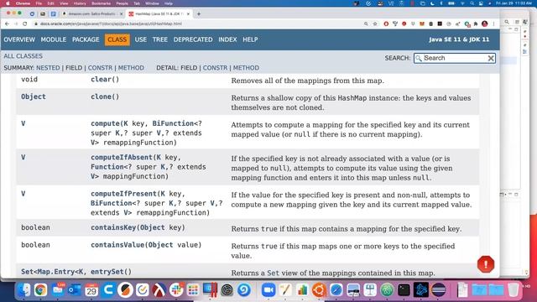Open Trash from the dock
Image resolution: width=537 pixels, height=302 pixels.
513,290
